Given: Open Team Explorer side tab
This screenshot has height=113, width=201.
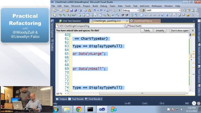Looking at the screenshot, I should [x=199, y=74].
